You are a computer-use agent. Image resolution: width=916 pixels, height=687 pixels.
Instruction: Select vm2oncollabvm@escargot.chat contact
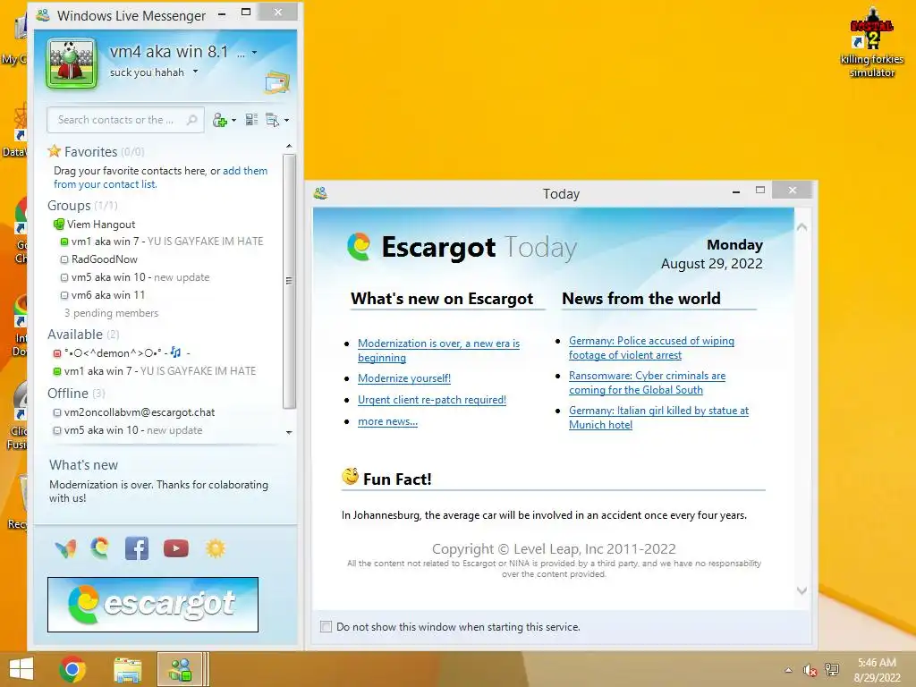134,412
